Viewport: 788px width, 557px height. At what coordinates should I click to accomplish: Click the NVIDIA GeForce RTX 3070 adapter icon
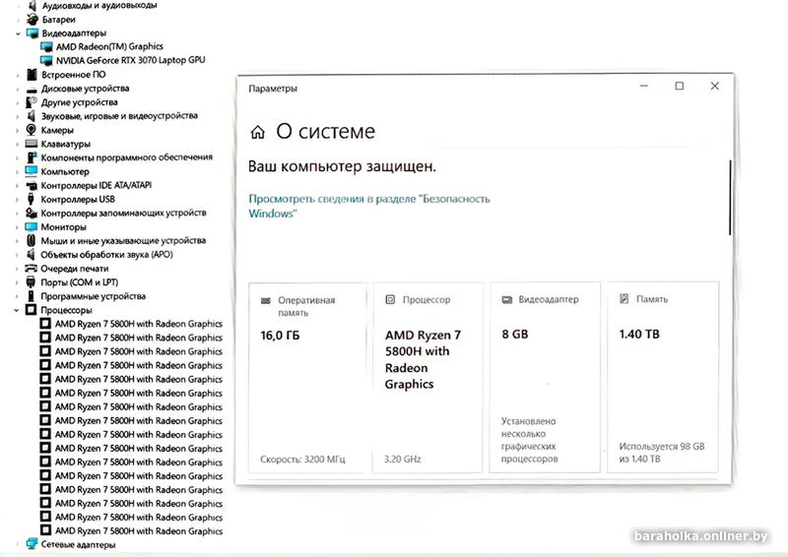(x=46, y=60)
